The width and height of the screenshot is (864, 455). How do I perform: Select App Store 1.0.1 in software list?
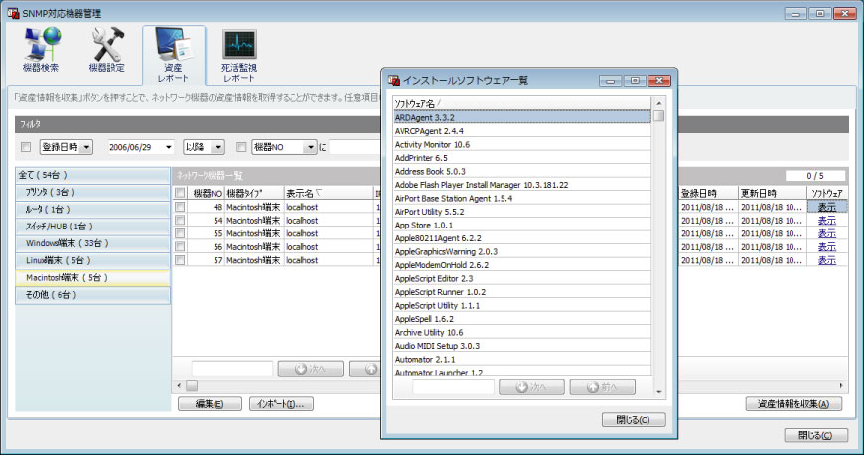[x=521, y=226]
